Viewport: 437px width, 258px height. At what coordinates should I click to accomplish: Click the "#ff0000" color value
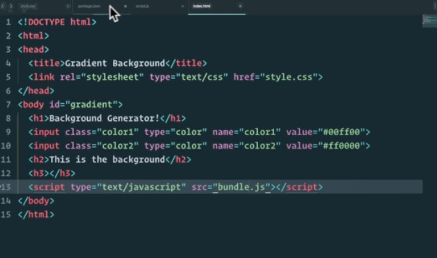[x=341, y=146]
